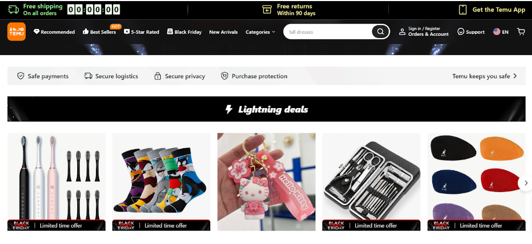The image size is (532, 244).
Task: Expand Temu keeps you safe chevron
Action: pos(515,76)
